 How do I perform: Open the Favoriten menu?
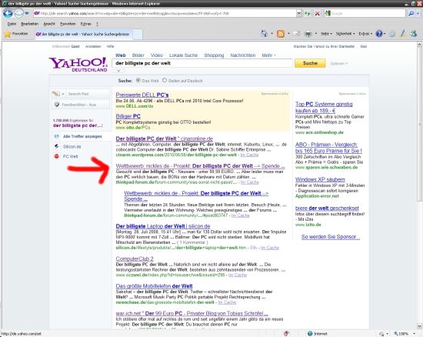point(68,24)
